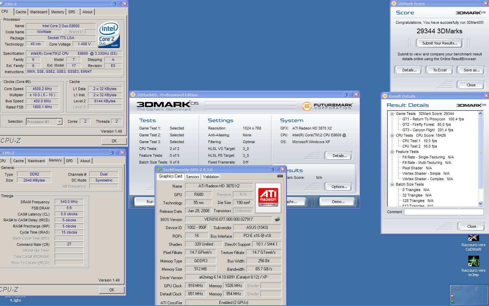
Task: Click the 4500.2 MHz Core Speed value
Action: 42,89
